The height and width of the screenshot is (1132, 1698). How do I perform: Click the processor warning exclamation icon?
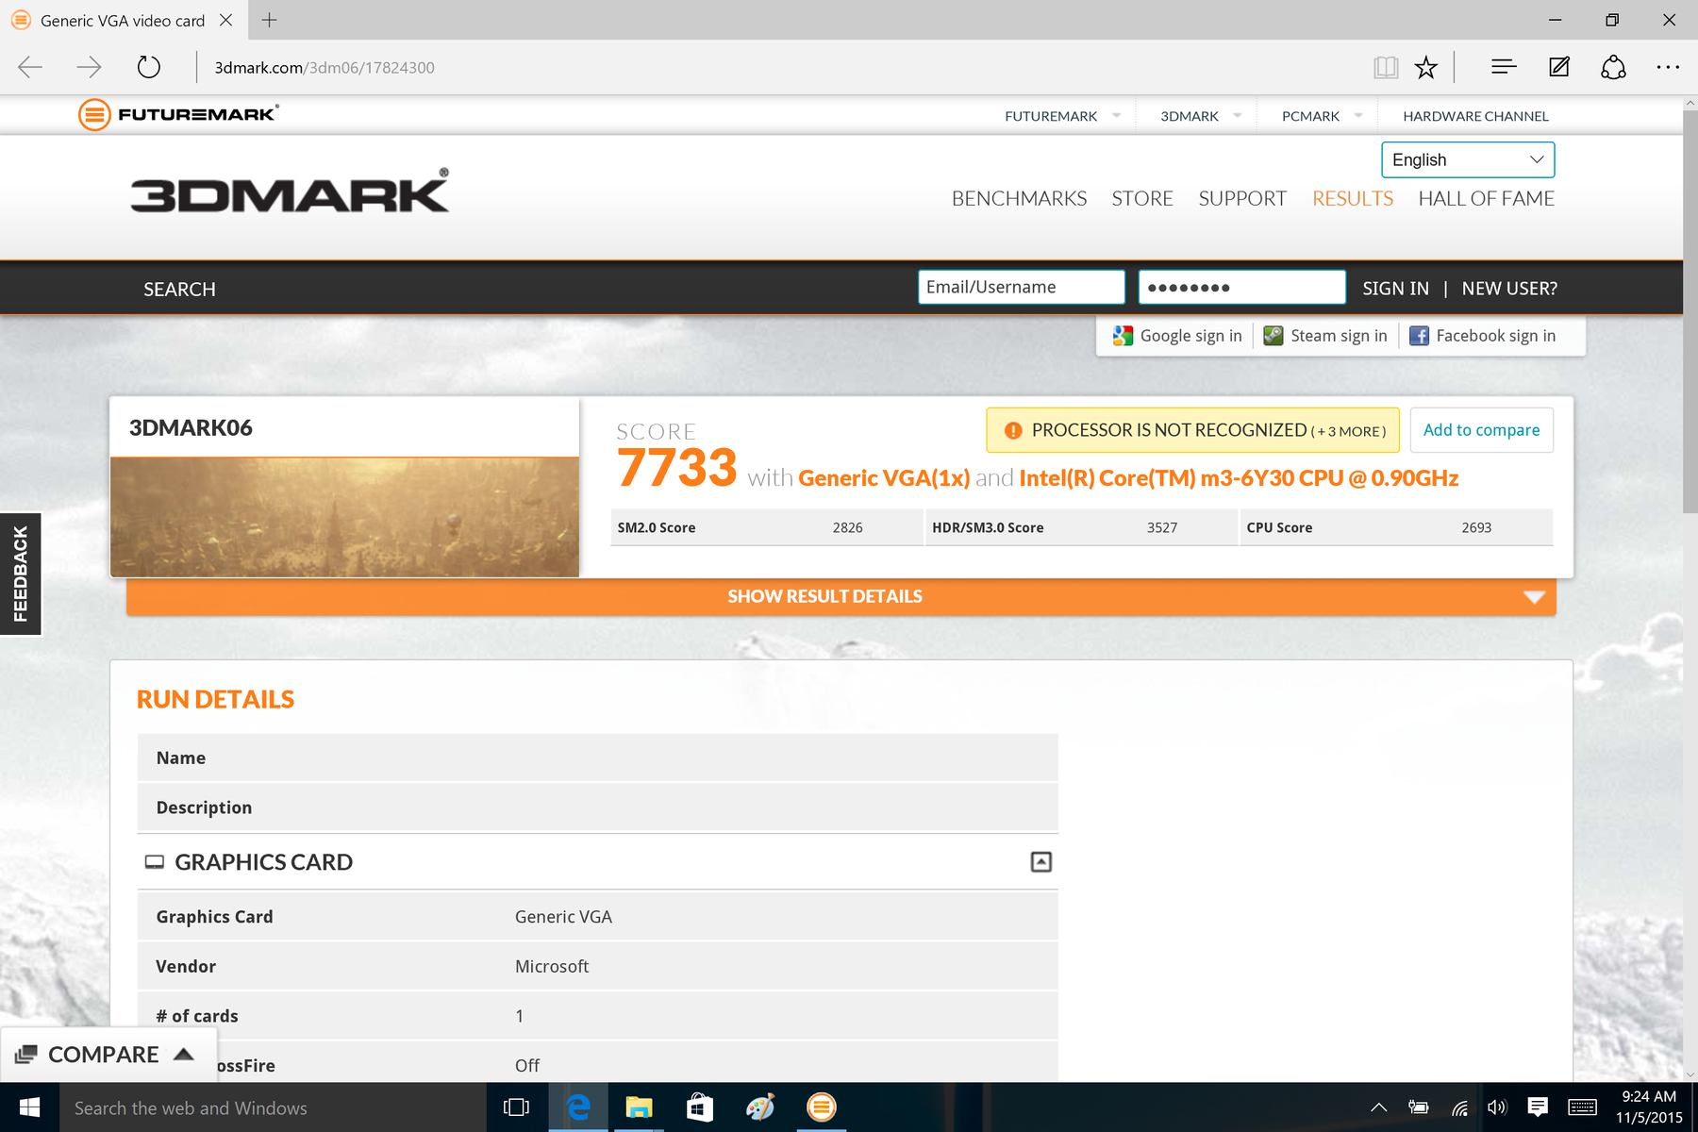click(x=1013, y=430)
